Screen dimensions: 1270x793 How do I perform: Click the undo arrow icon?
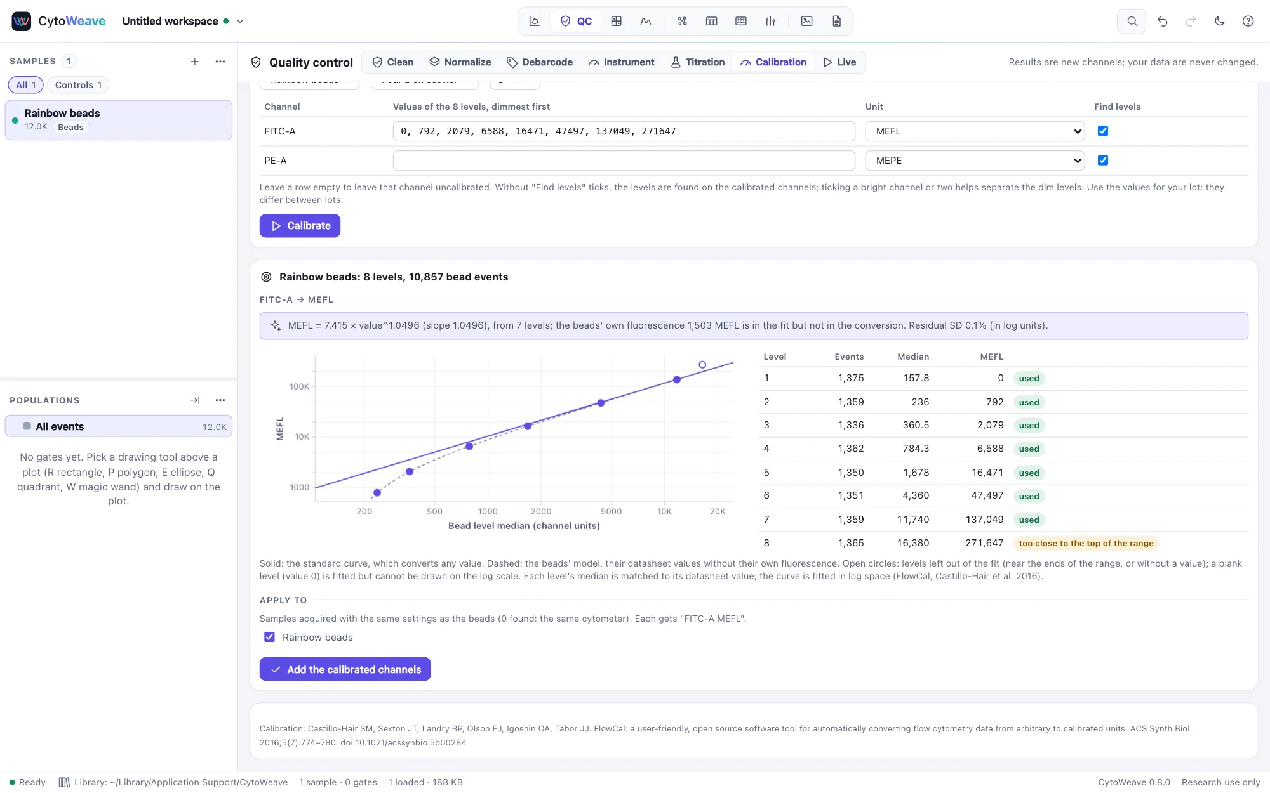click(x=1162, y=21)
